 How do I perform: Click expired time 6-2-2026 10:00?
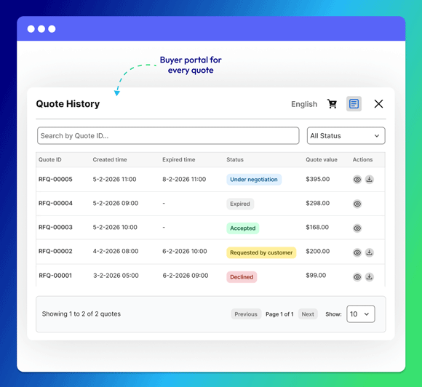185,251
